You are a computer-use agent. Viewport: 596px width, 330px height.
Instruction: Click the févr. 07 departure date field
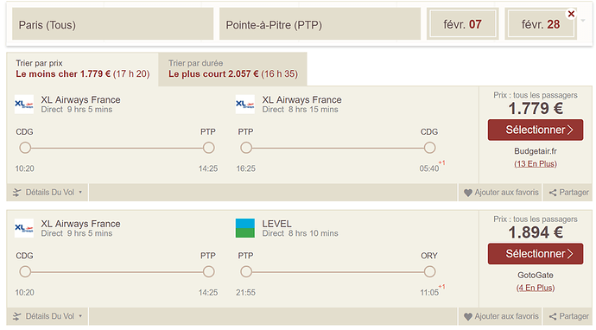tap(462, 24)
